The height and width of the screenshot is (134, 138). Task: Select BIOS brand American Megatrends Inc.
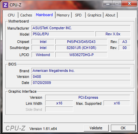pos(81,71)
